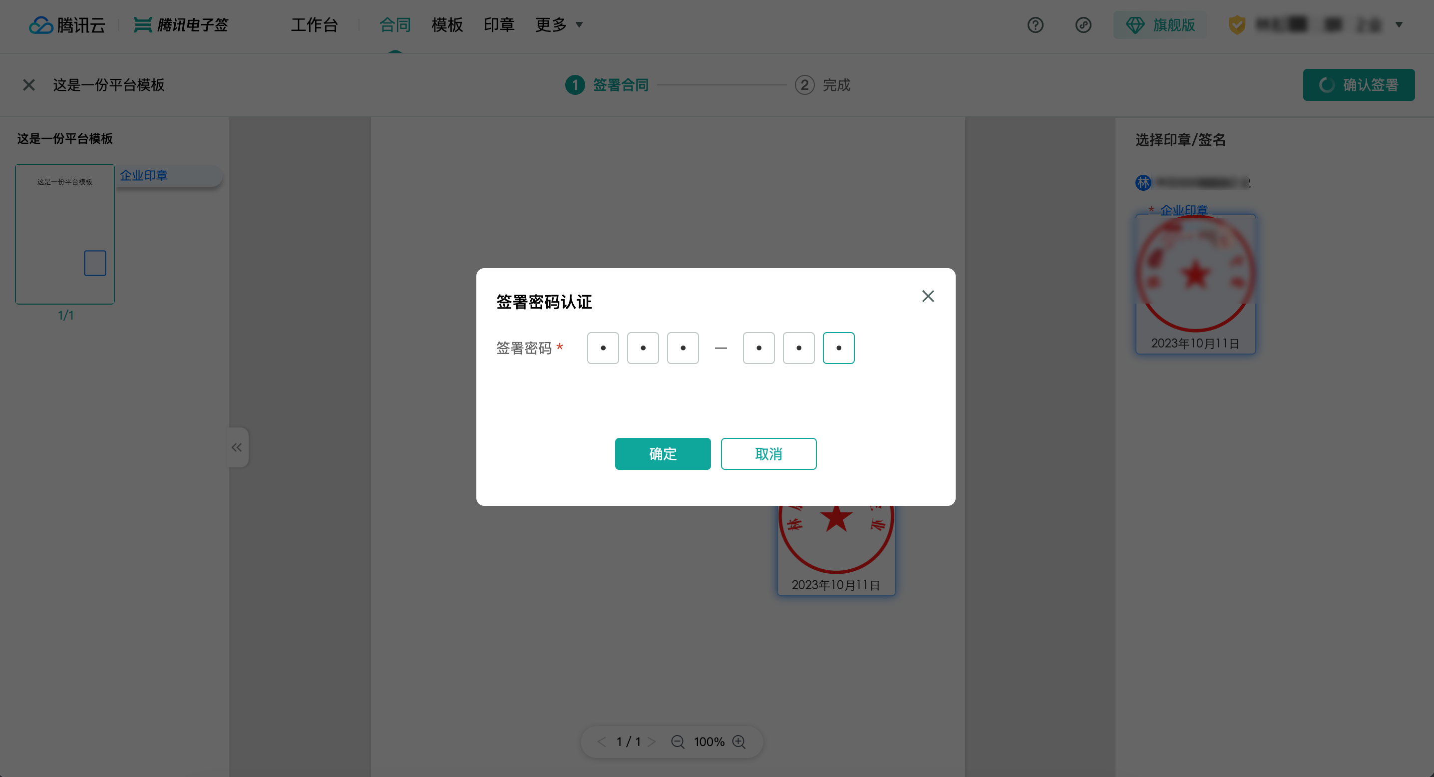Open the 工作台 tab

tap(315, 25)
